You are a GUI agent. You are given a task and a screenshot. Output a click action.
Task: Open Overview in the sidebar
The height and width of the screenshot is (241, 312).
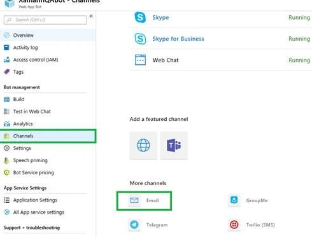click(48, 35)
